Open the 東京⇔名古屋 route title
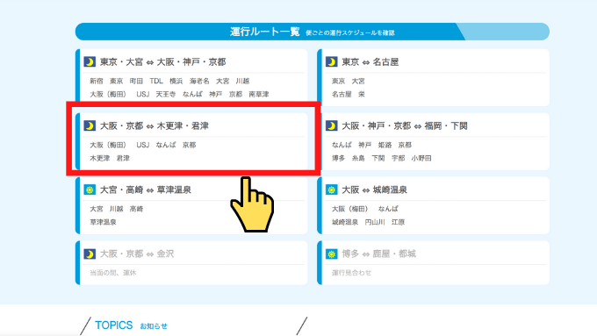Viewport: 597px width, 336px height. [x=370, y=61]
